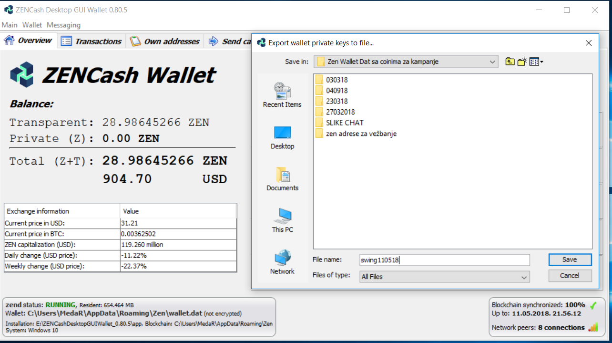Click the 'zend status: RUNNING' text
612x343 pixels.
(x=41, y=305)
